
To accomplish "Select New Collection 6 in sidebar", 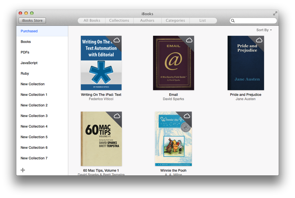I will click(42, 148).
